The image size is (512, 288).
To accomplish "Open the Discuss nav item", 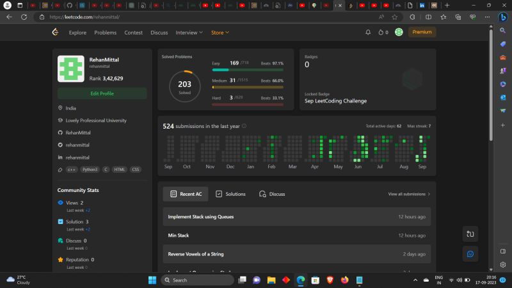I will click(x=159, y=33).
